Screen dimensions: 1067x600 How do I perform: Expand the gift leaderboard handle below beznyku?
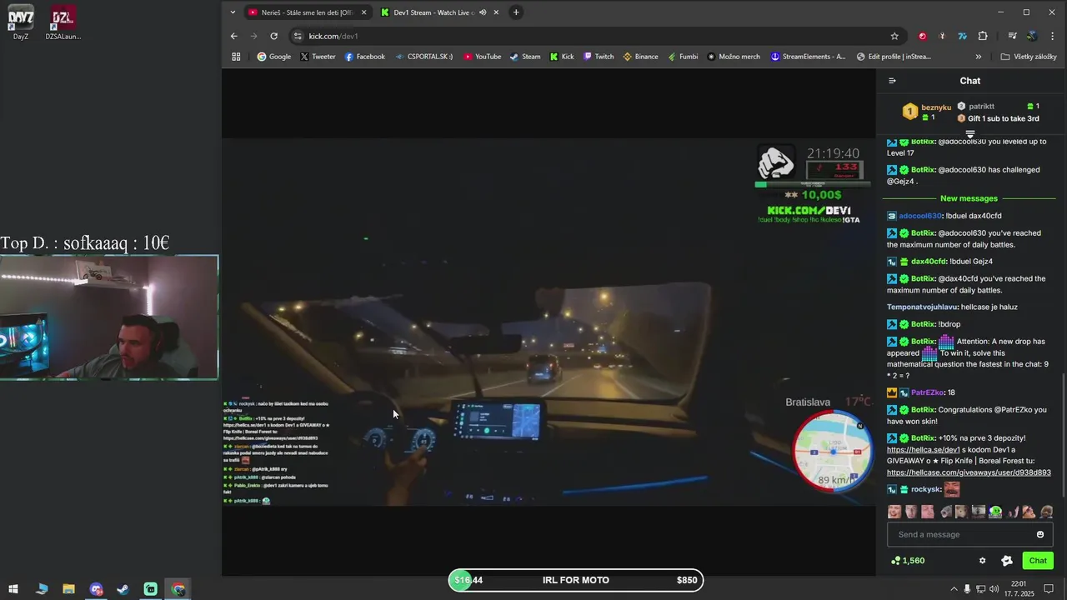coord(970,133)
